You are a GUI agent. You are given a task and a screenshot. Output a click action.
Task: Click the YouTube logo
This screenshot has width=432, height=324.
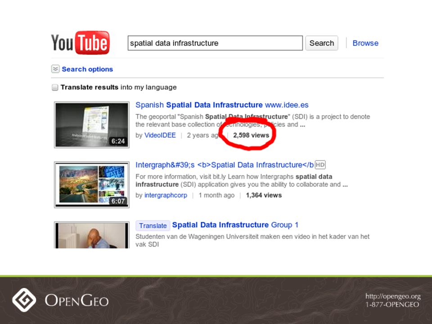pyautogui.click(x=80, y=43)
